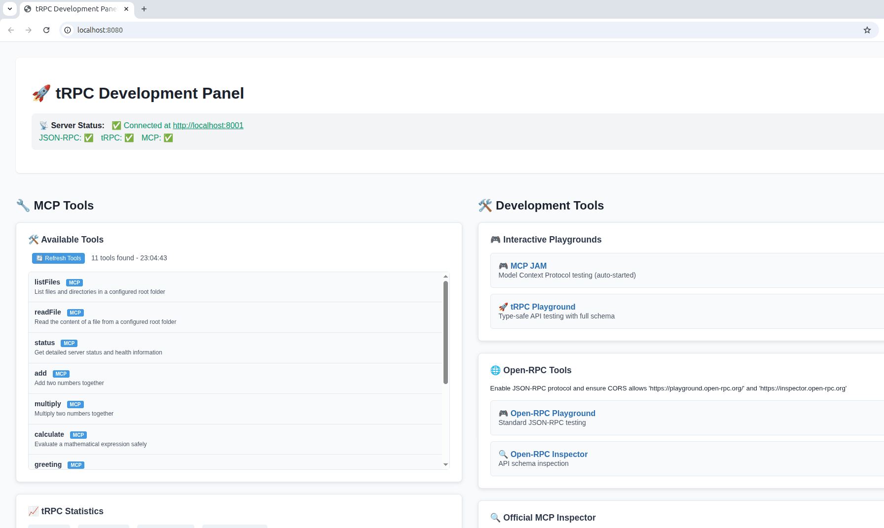Click the page reload icon
Screen dimensions: 884x528
46,30
